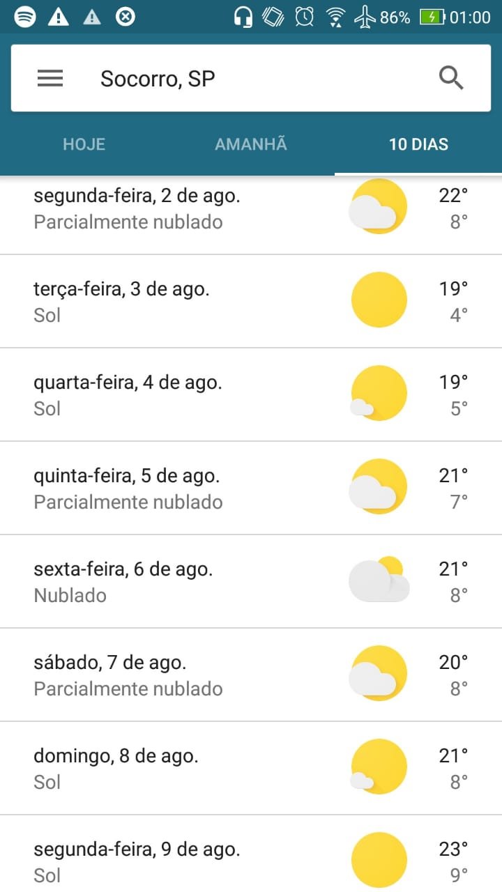Image resolution: width=502 pixels, height=892 pixels.
Task: Switch to the HOJE tab
Action: click(x=84, y=145)
